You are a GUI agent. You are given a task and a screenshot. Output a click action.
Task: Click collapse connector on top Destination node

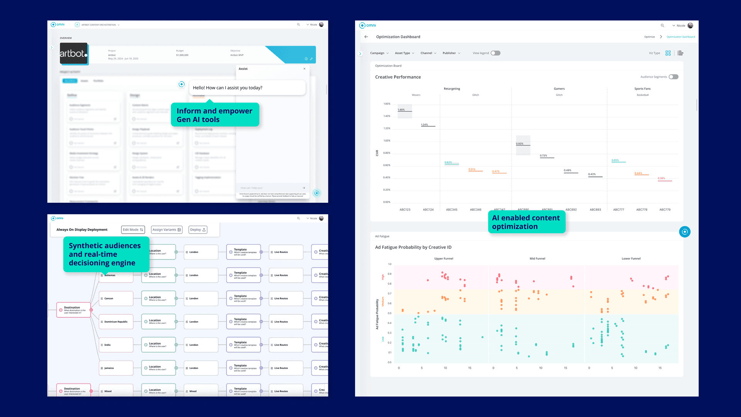(x=91, y=310)
